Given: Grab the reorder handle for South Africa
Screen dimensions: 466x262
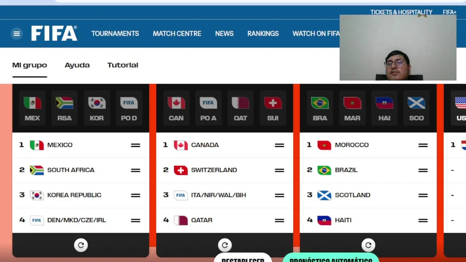Looking at the screenshot, I should [136, 170].
